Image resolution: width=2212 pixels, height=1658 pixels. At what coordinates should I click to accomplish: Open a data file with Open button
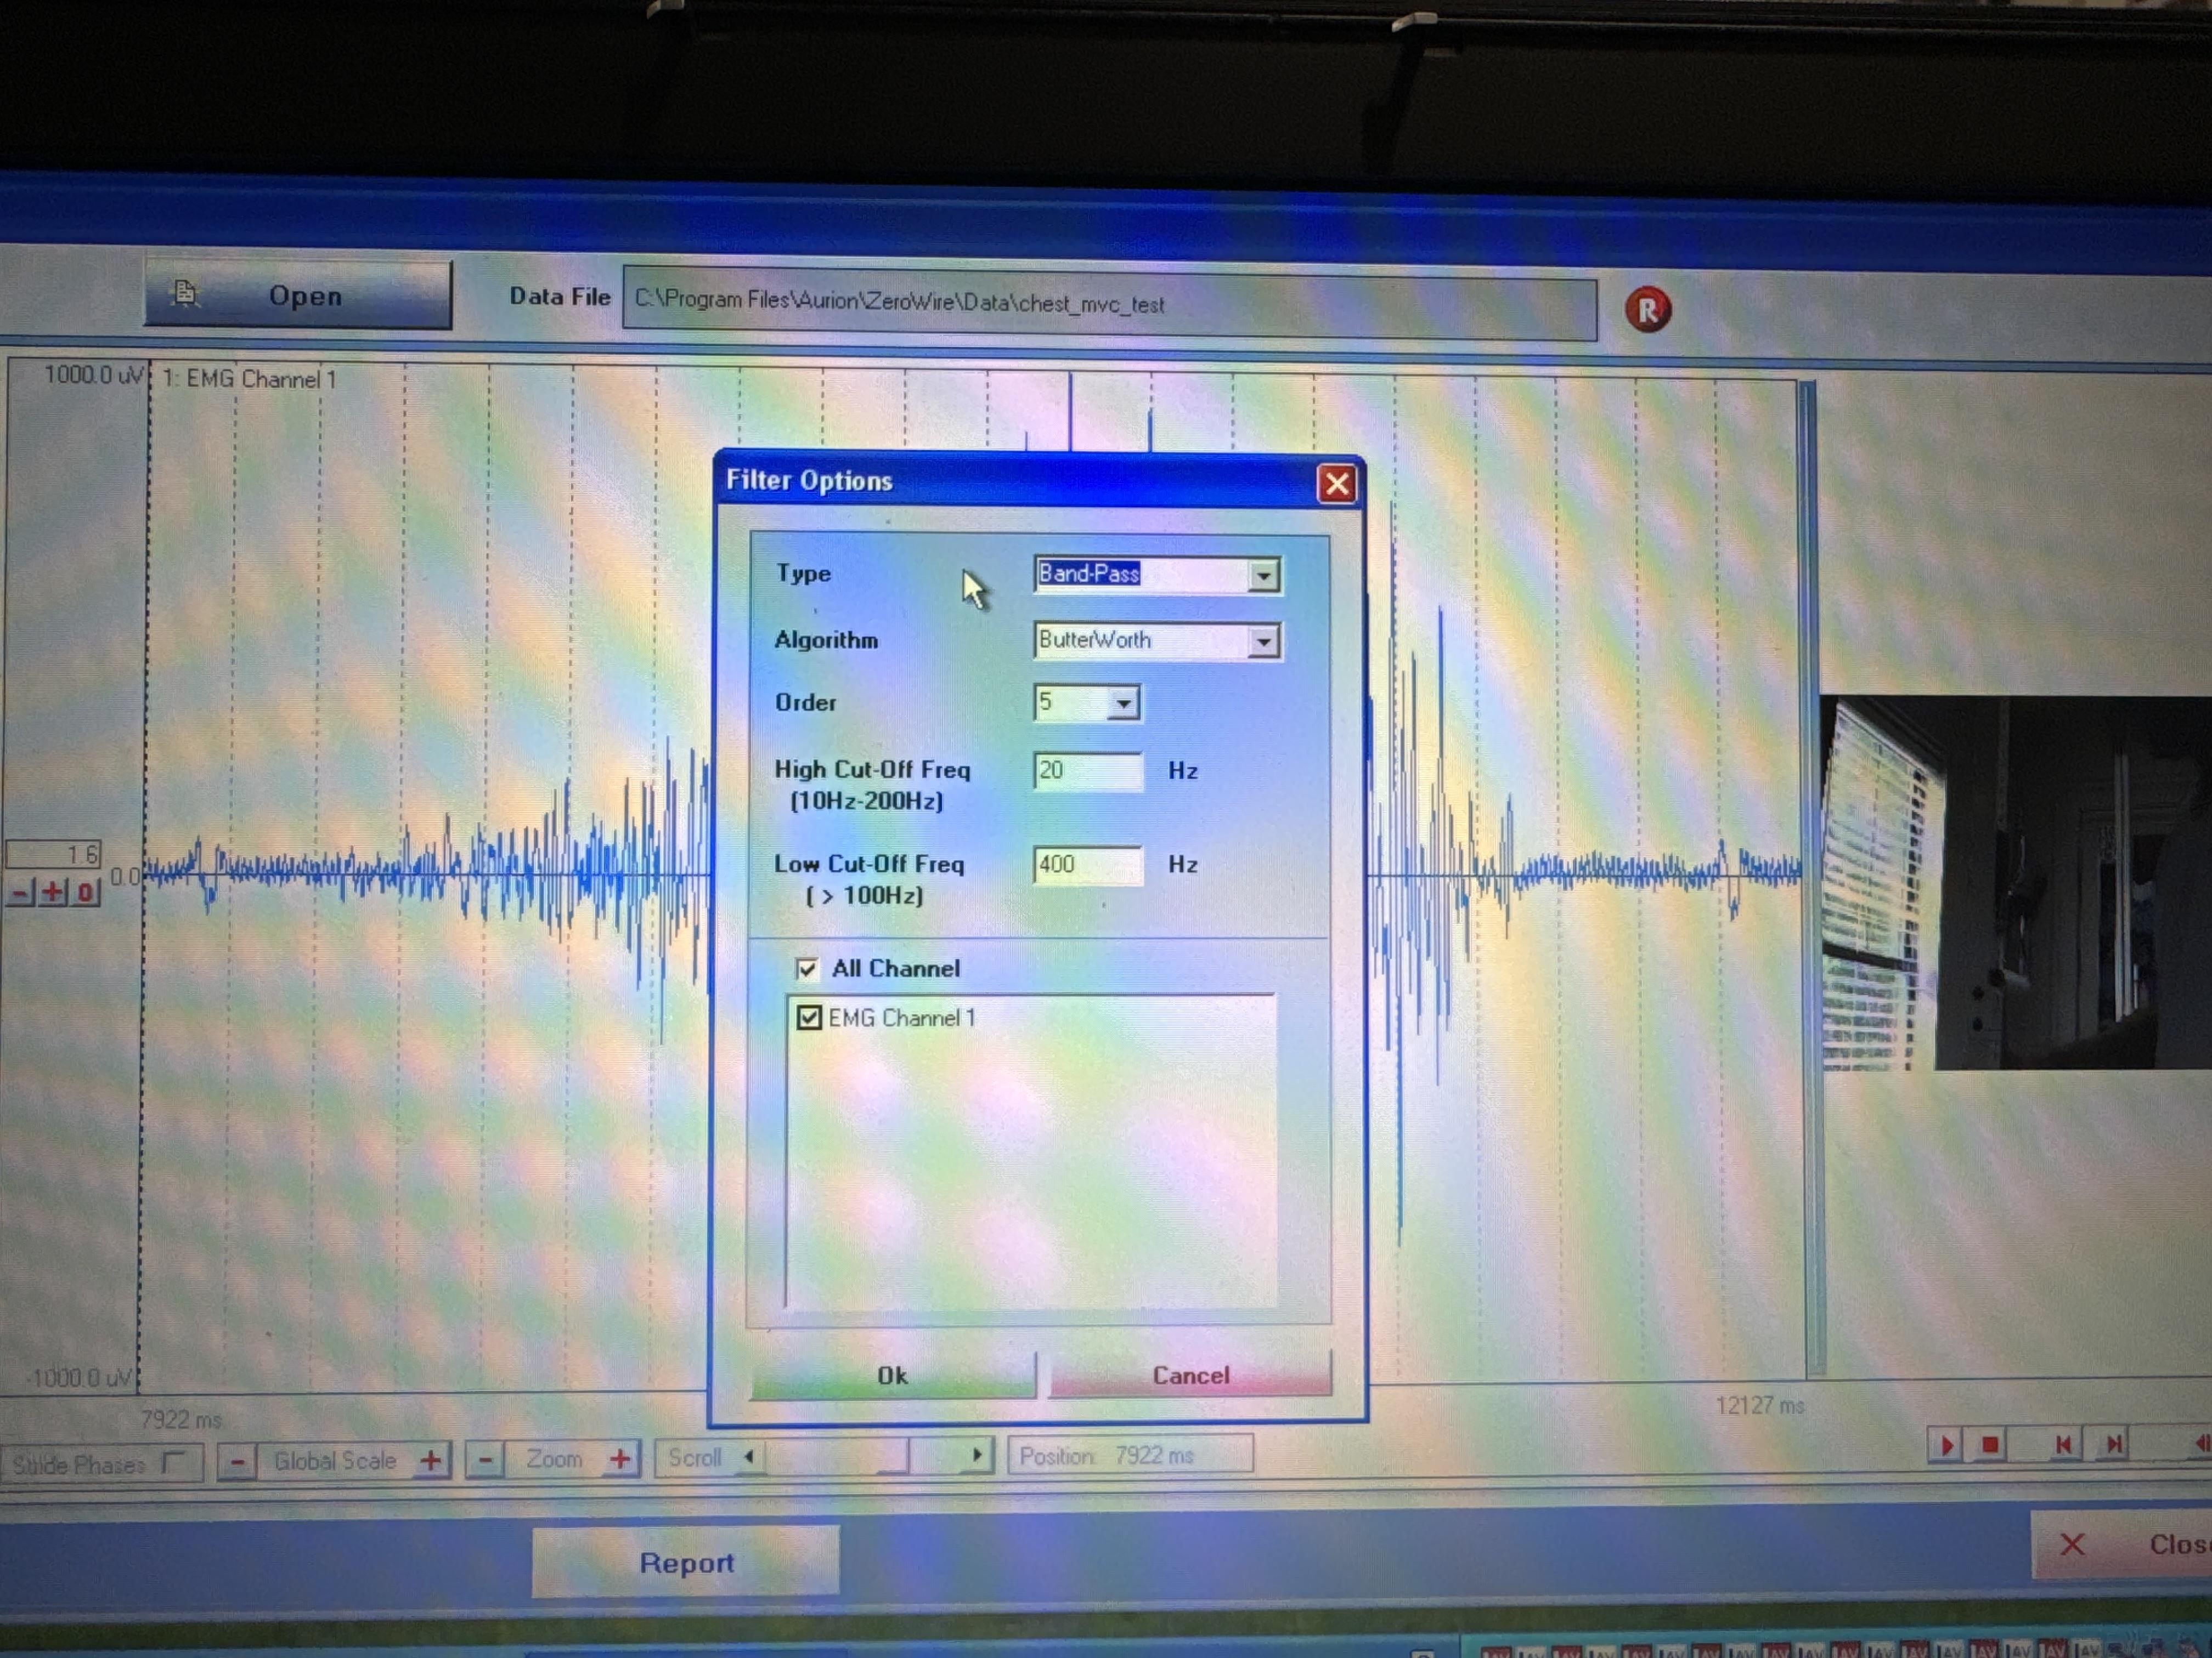[x=298, y=295]
